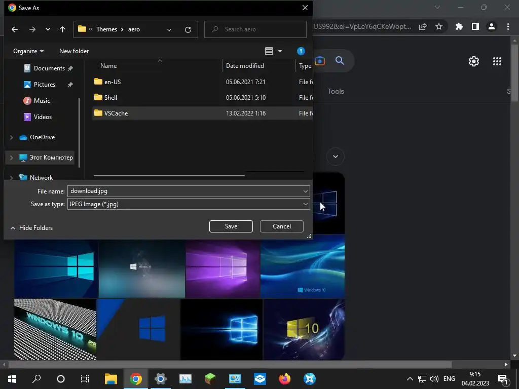Expand address bar path history dropdown

pyautogui.click(x=169, y=30)
